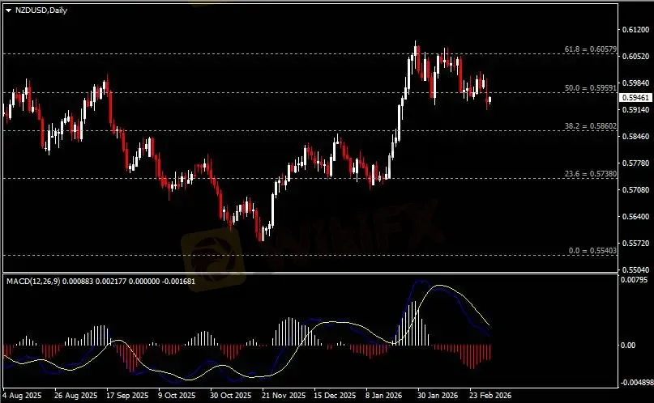Click the 0.57080 price axis label
654x403 pixels.
coord(635,190)
